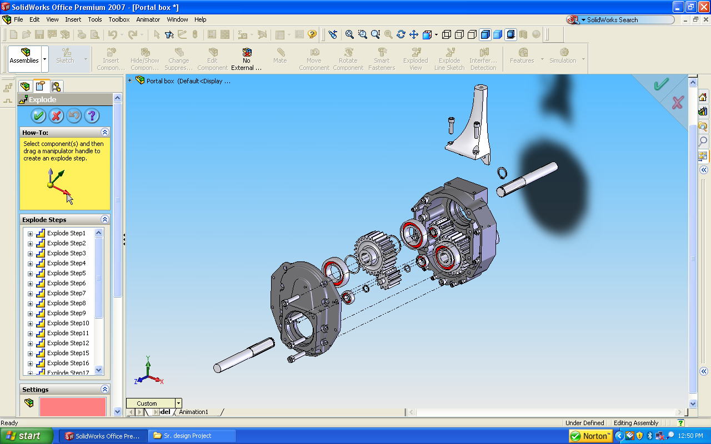Open File Explorer task pane icon
This screenshot has height=444, width=711.
point(703,126)
